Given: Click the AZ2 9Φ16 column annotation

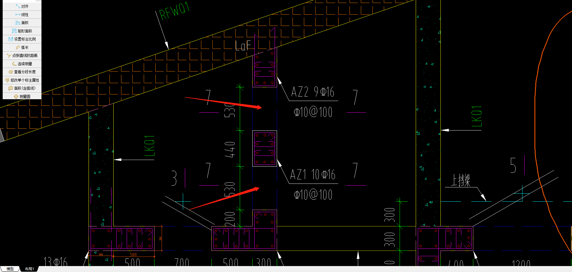Looking at the screenshot, I should [x=313, y=92].
